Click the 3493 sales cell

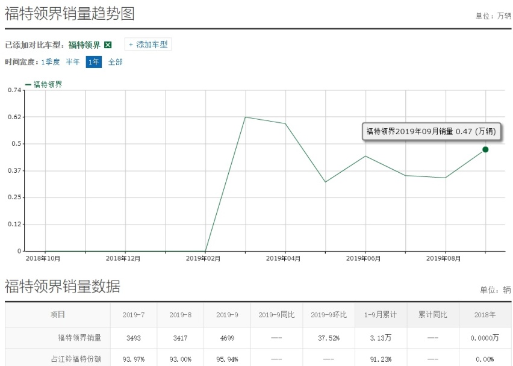134,338
